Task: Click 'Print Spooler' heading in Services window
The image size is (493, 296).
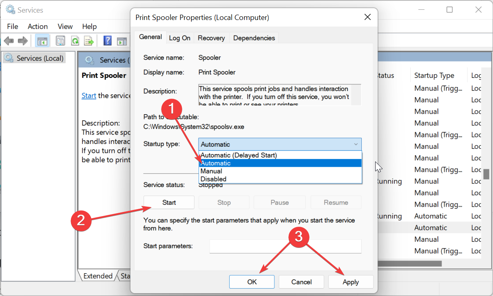Action: [104, 75]
